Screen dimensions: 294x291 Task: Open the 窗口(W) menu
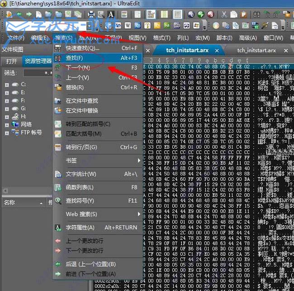(x=273, y=38)
